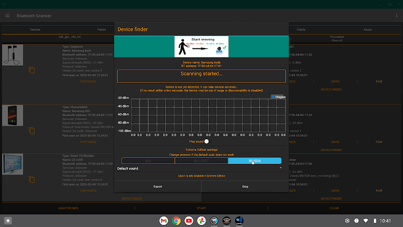The height and width of the screenshot is (227, 403).
Task: Toggle the Magenta series legend box
Action: pyautogui.click(x=273, y=97)
